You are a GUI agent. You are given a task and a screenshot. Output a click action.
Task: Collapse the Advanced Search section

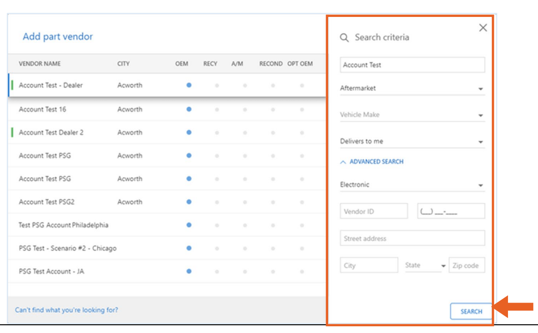pos(372,162)
